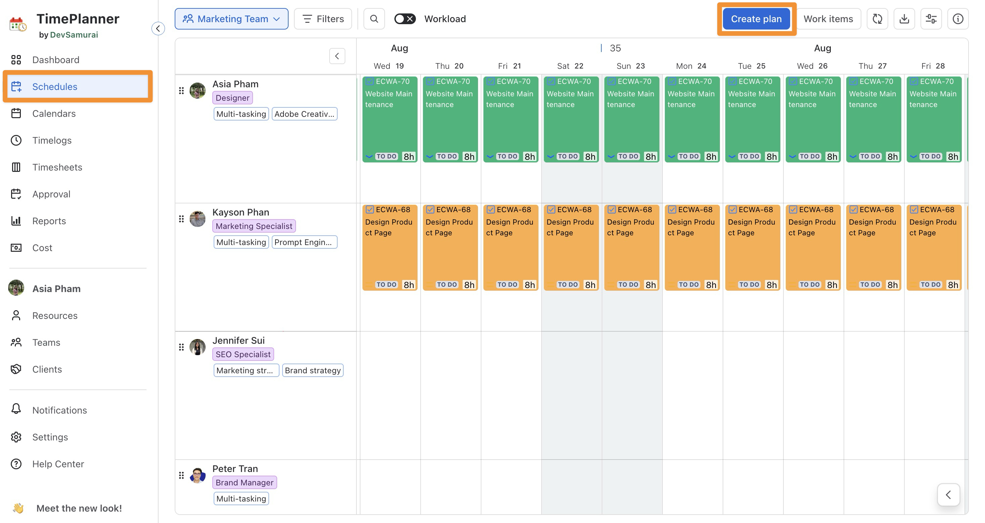Expand priority chevron on ECWA-70 Wed 19
Viewport: 985px width, 523px height.
pos(370,157)
